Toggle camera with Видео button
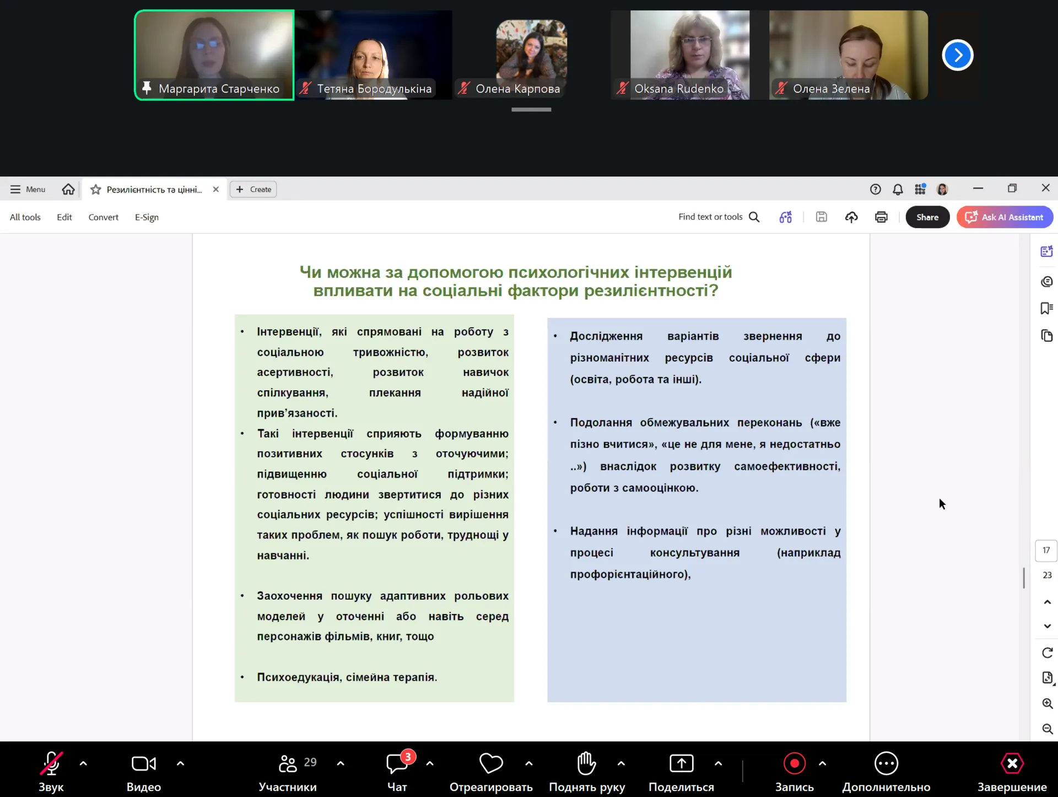1058x797 pixels. (144, 772)
